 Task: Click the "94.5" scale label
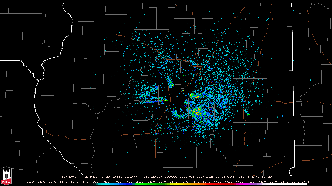pos(305,182)
